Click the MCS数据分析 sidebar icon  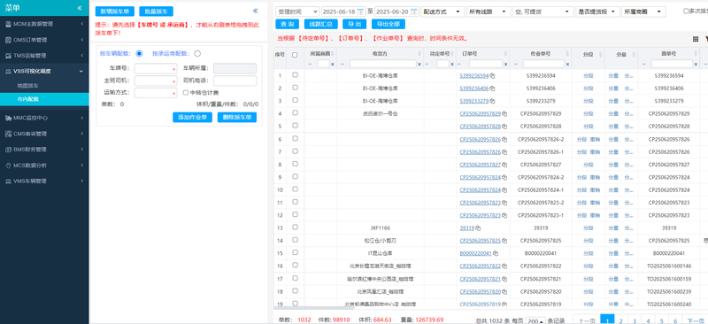point(8,166)
